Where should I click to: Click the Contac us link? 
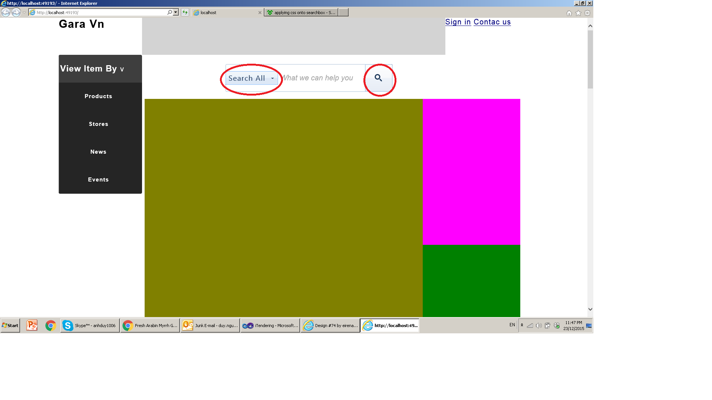492,22
